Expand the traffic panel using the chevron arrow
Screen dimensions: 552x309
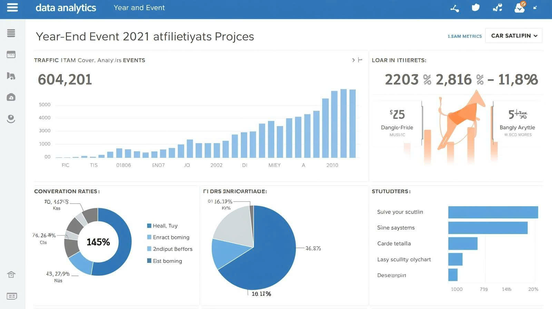353,60
